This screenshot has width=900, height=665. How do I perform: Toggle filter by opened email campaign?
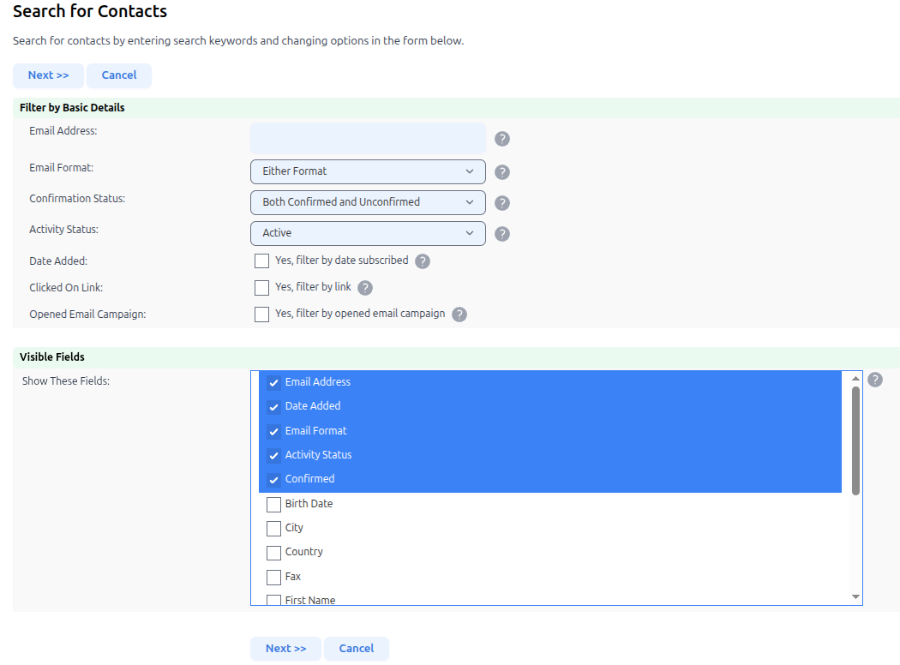[x=262, y=315]
